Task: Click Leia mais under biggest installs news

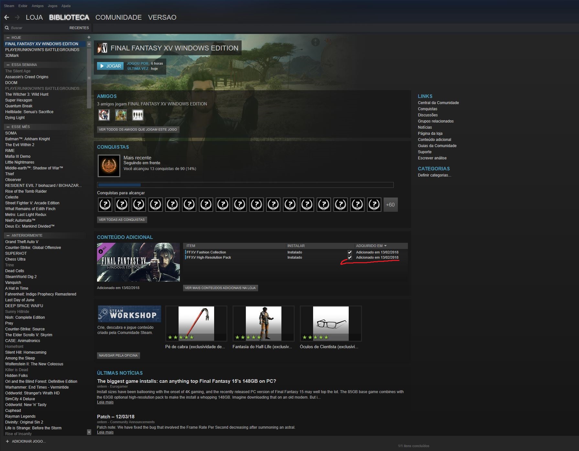Action: pos(105,402)
